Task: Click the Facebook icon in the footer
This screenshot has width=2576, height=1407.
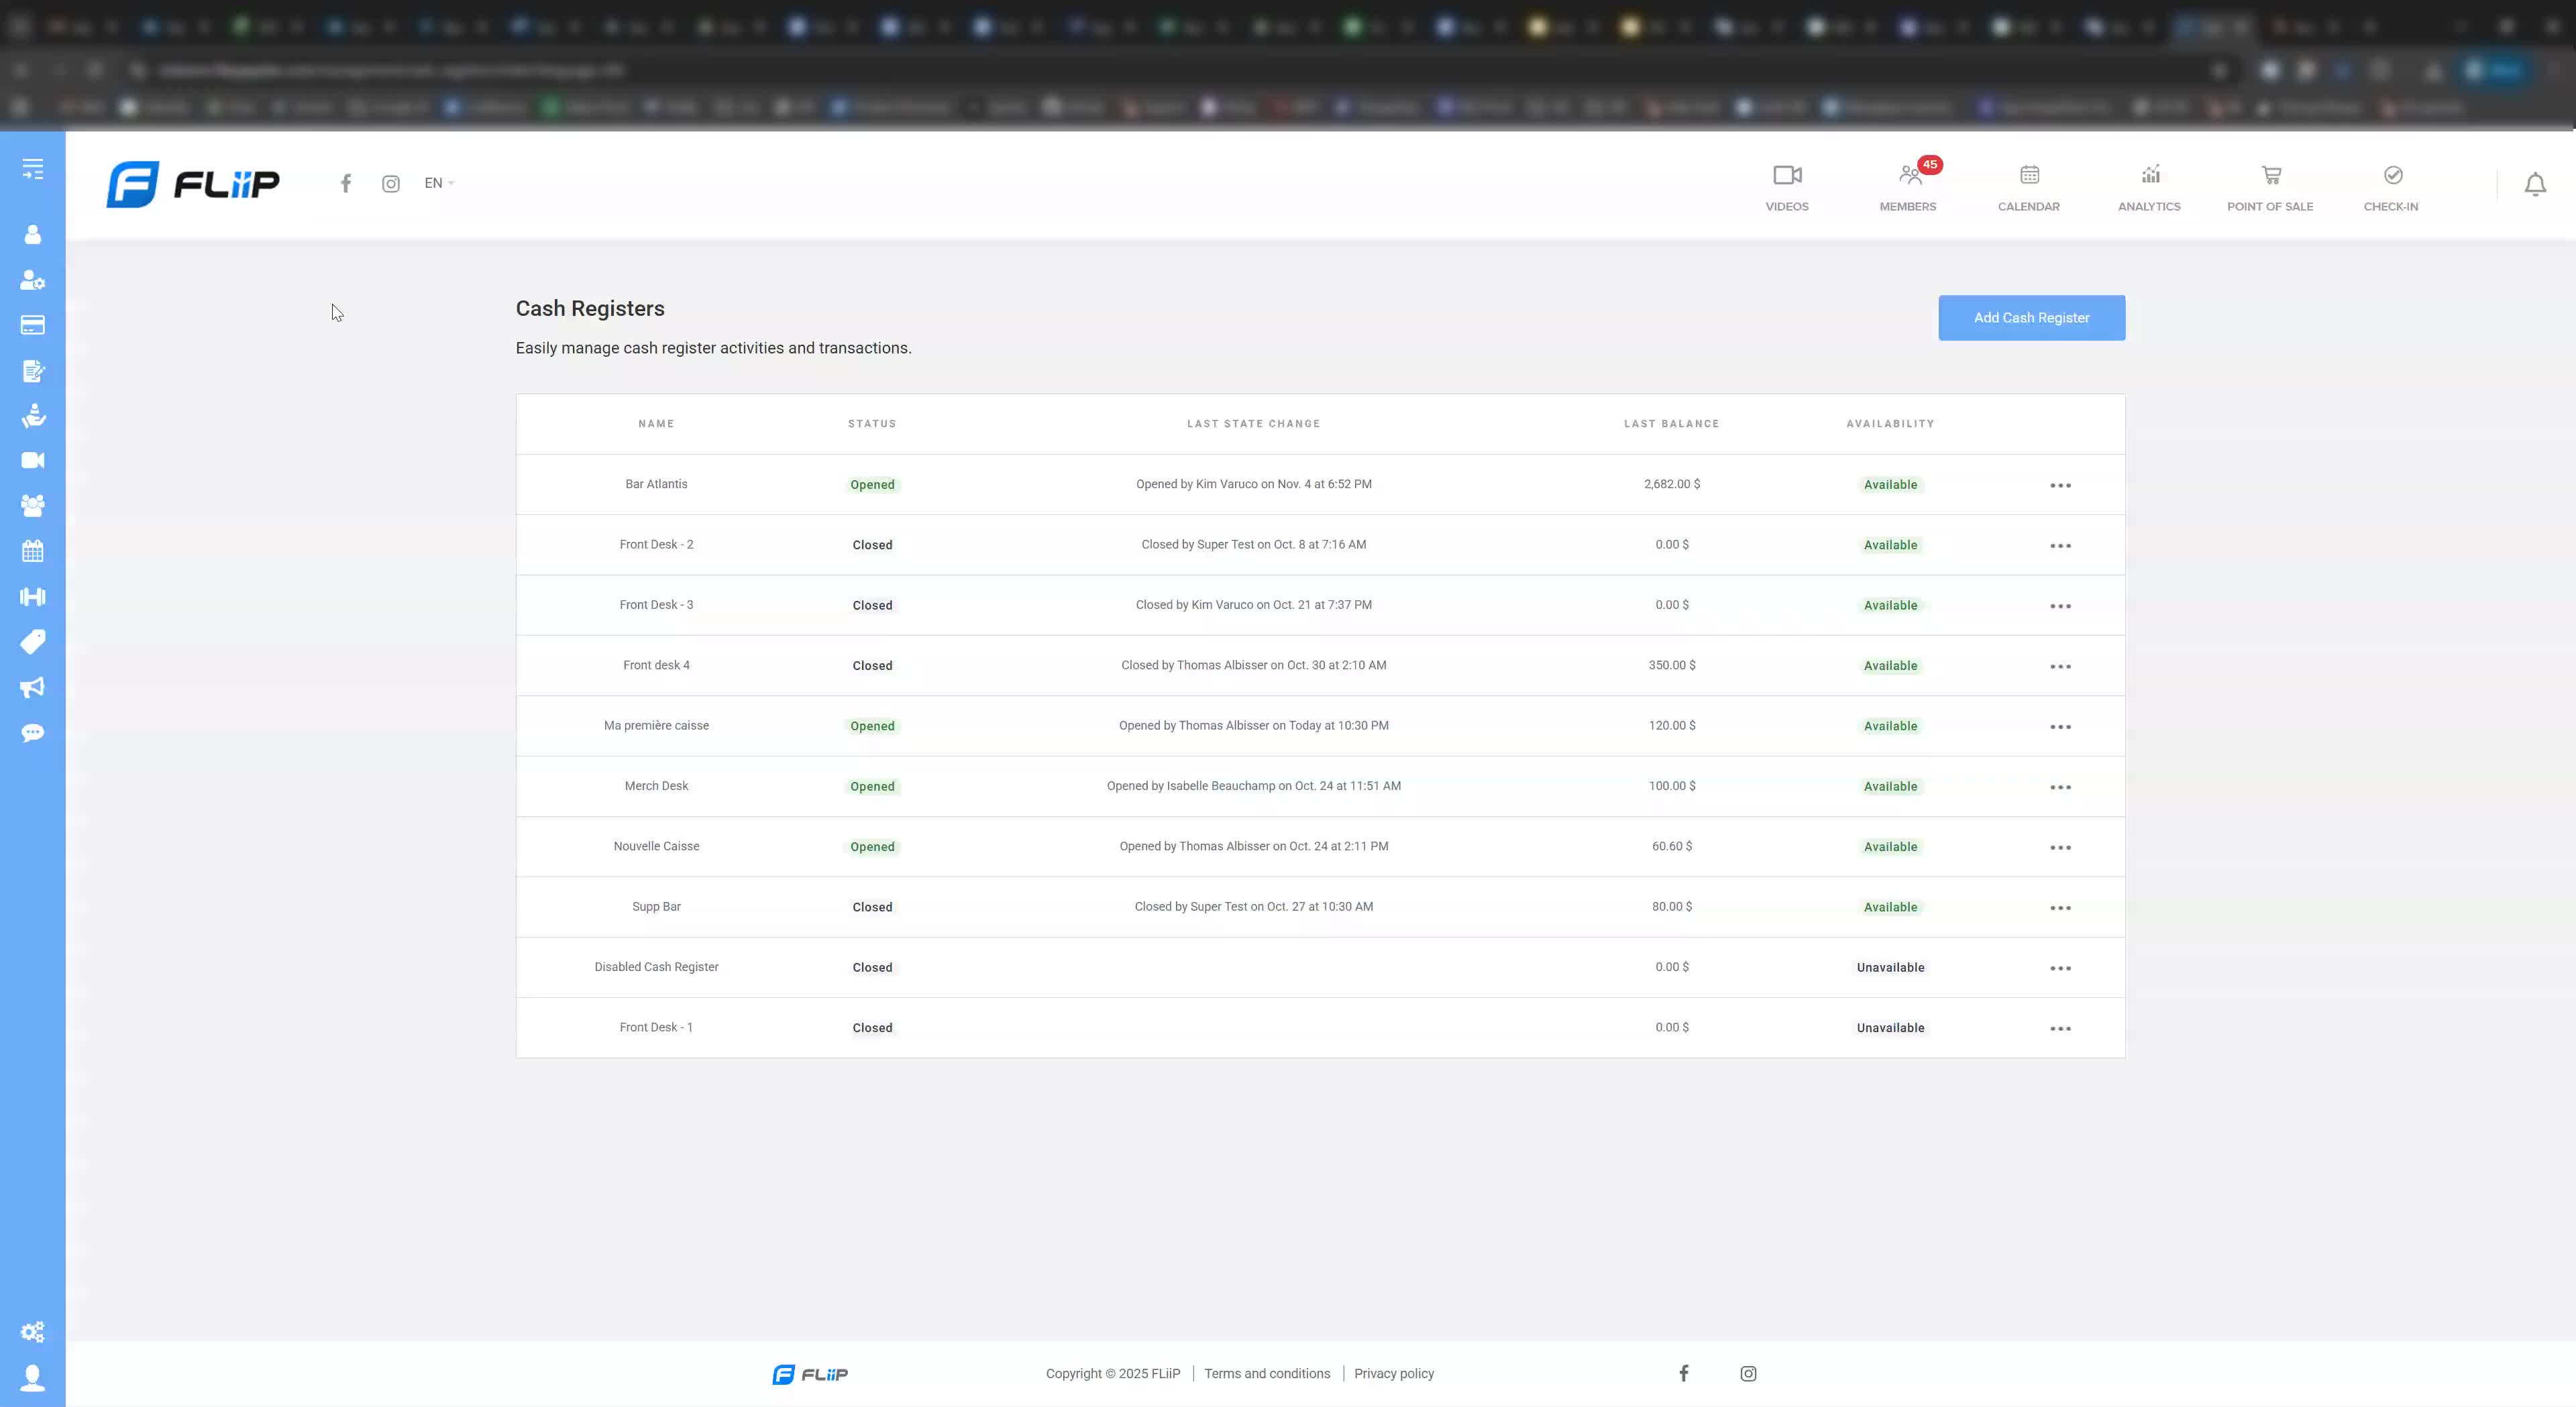Action: click(x=1684, y=1373)
